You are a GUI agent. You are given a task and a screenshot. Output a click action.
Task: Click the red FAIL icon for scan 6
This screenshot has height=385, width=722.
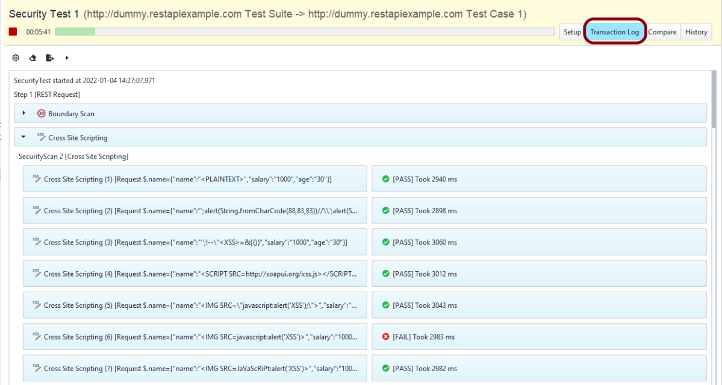tap(385, 337)
